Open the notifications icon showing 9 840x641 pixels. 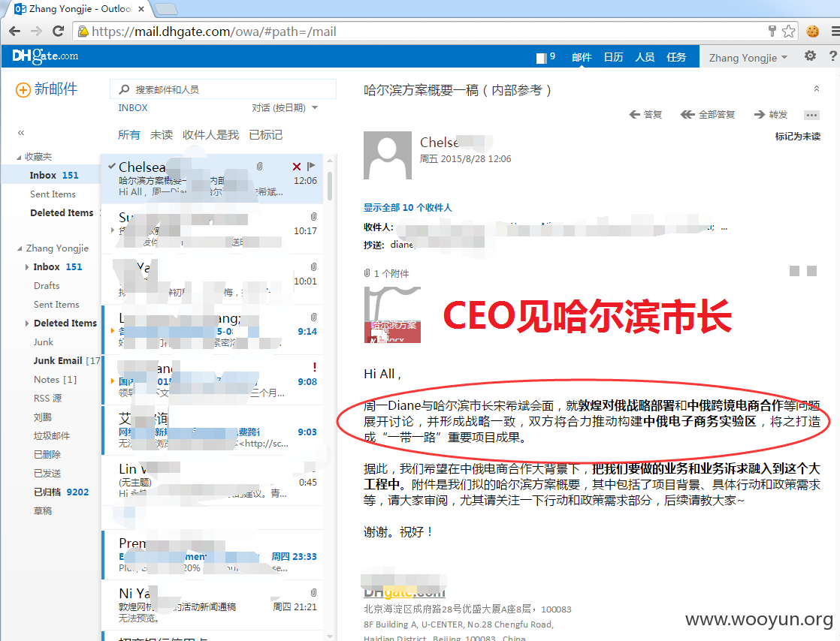546,57
